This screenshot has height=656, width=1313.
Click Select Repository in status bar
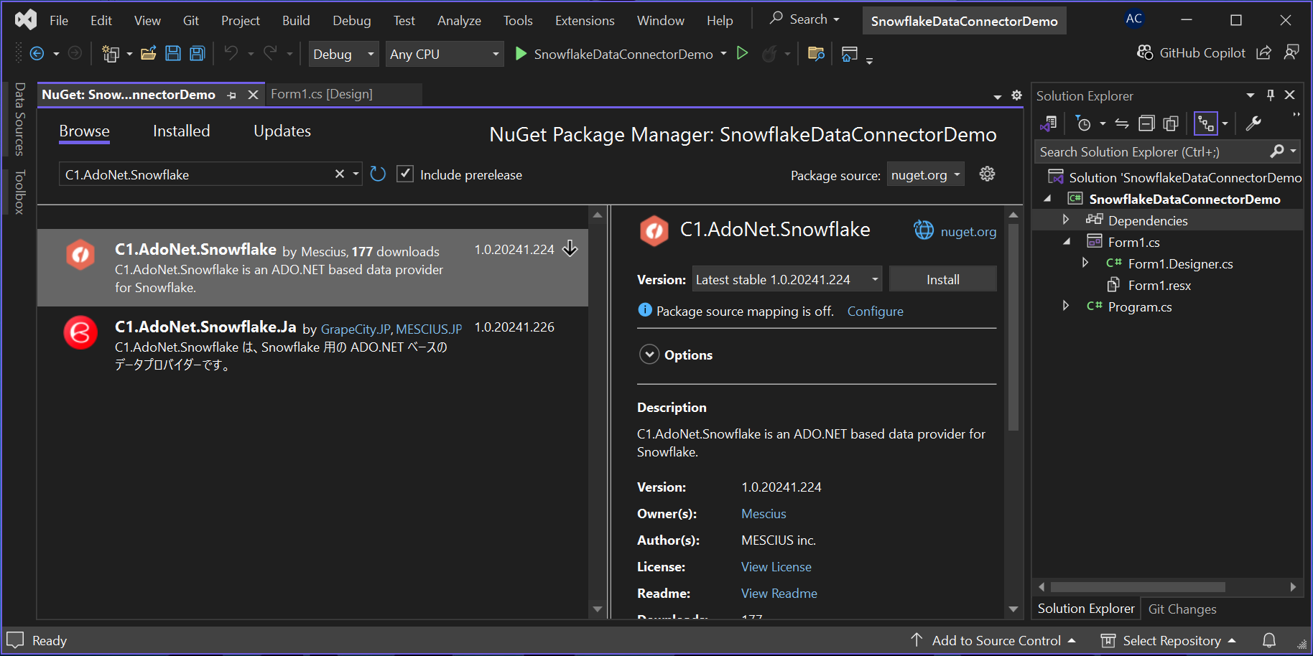[1168, 640]
